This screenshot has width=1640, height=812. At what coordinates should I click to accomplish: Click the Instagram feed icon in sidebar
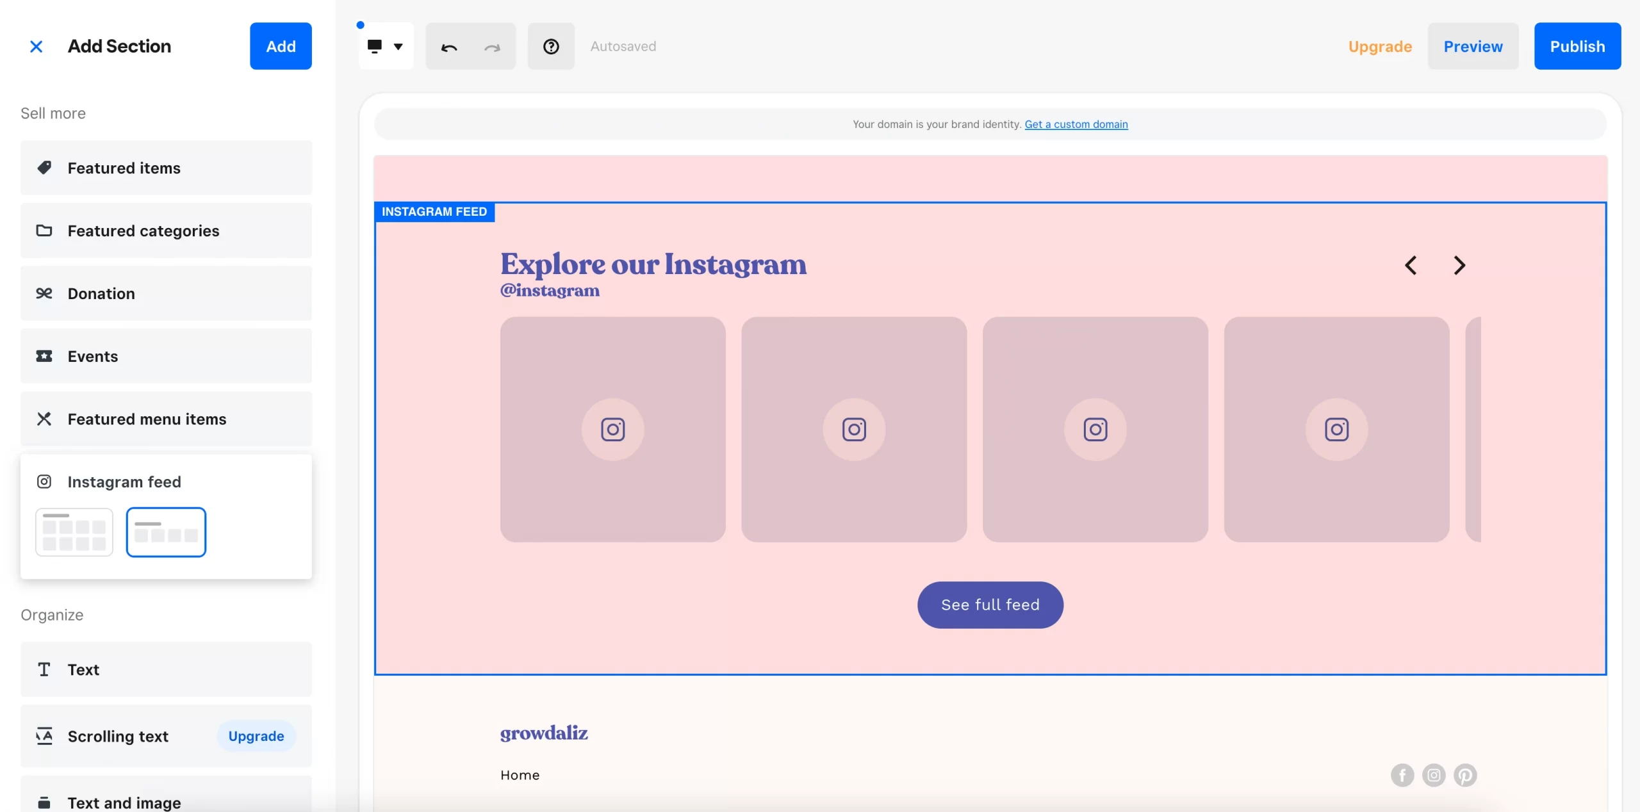tap(43, 482)
